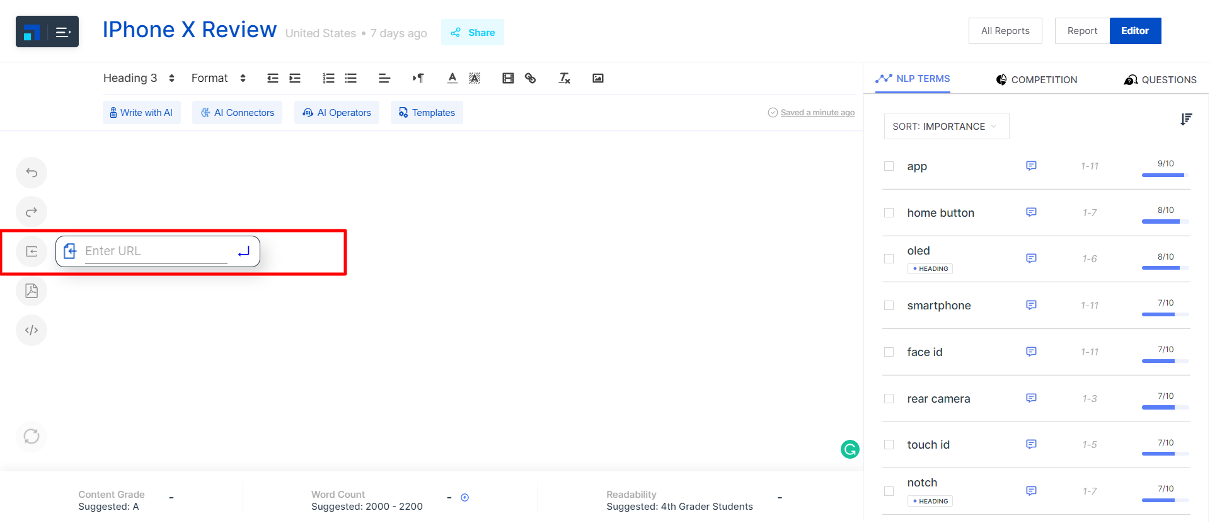Export document as PDF
Viewport: 1210px width, 523px height.
(32, 290)
